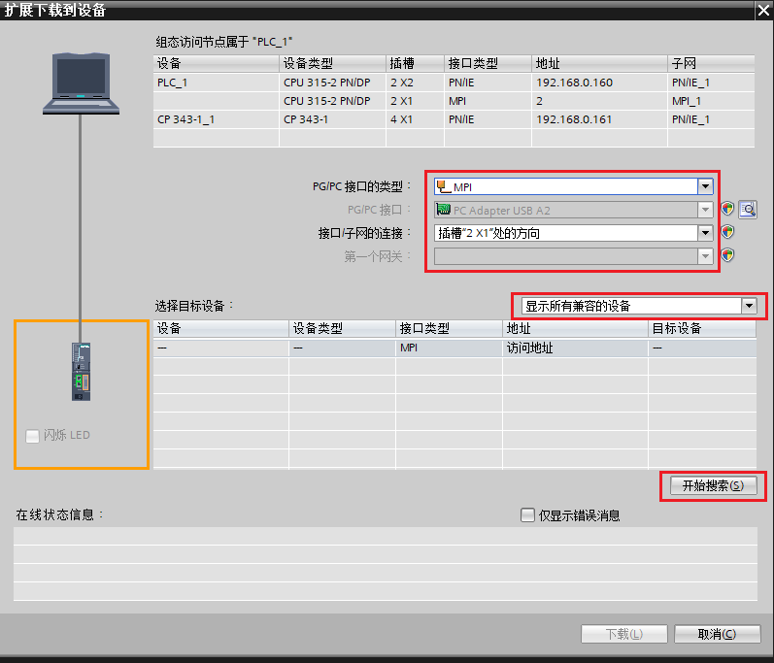Click the 访问地址 cell in target table
Image resolution: width=774 pixels, height=663 pixels.
575,348
